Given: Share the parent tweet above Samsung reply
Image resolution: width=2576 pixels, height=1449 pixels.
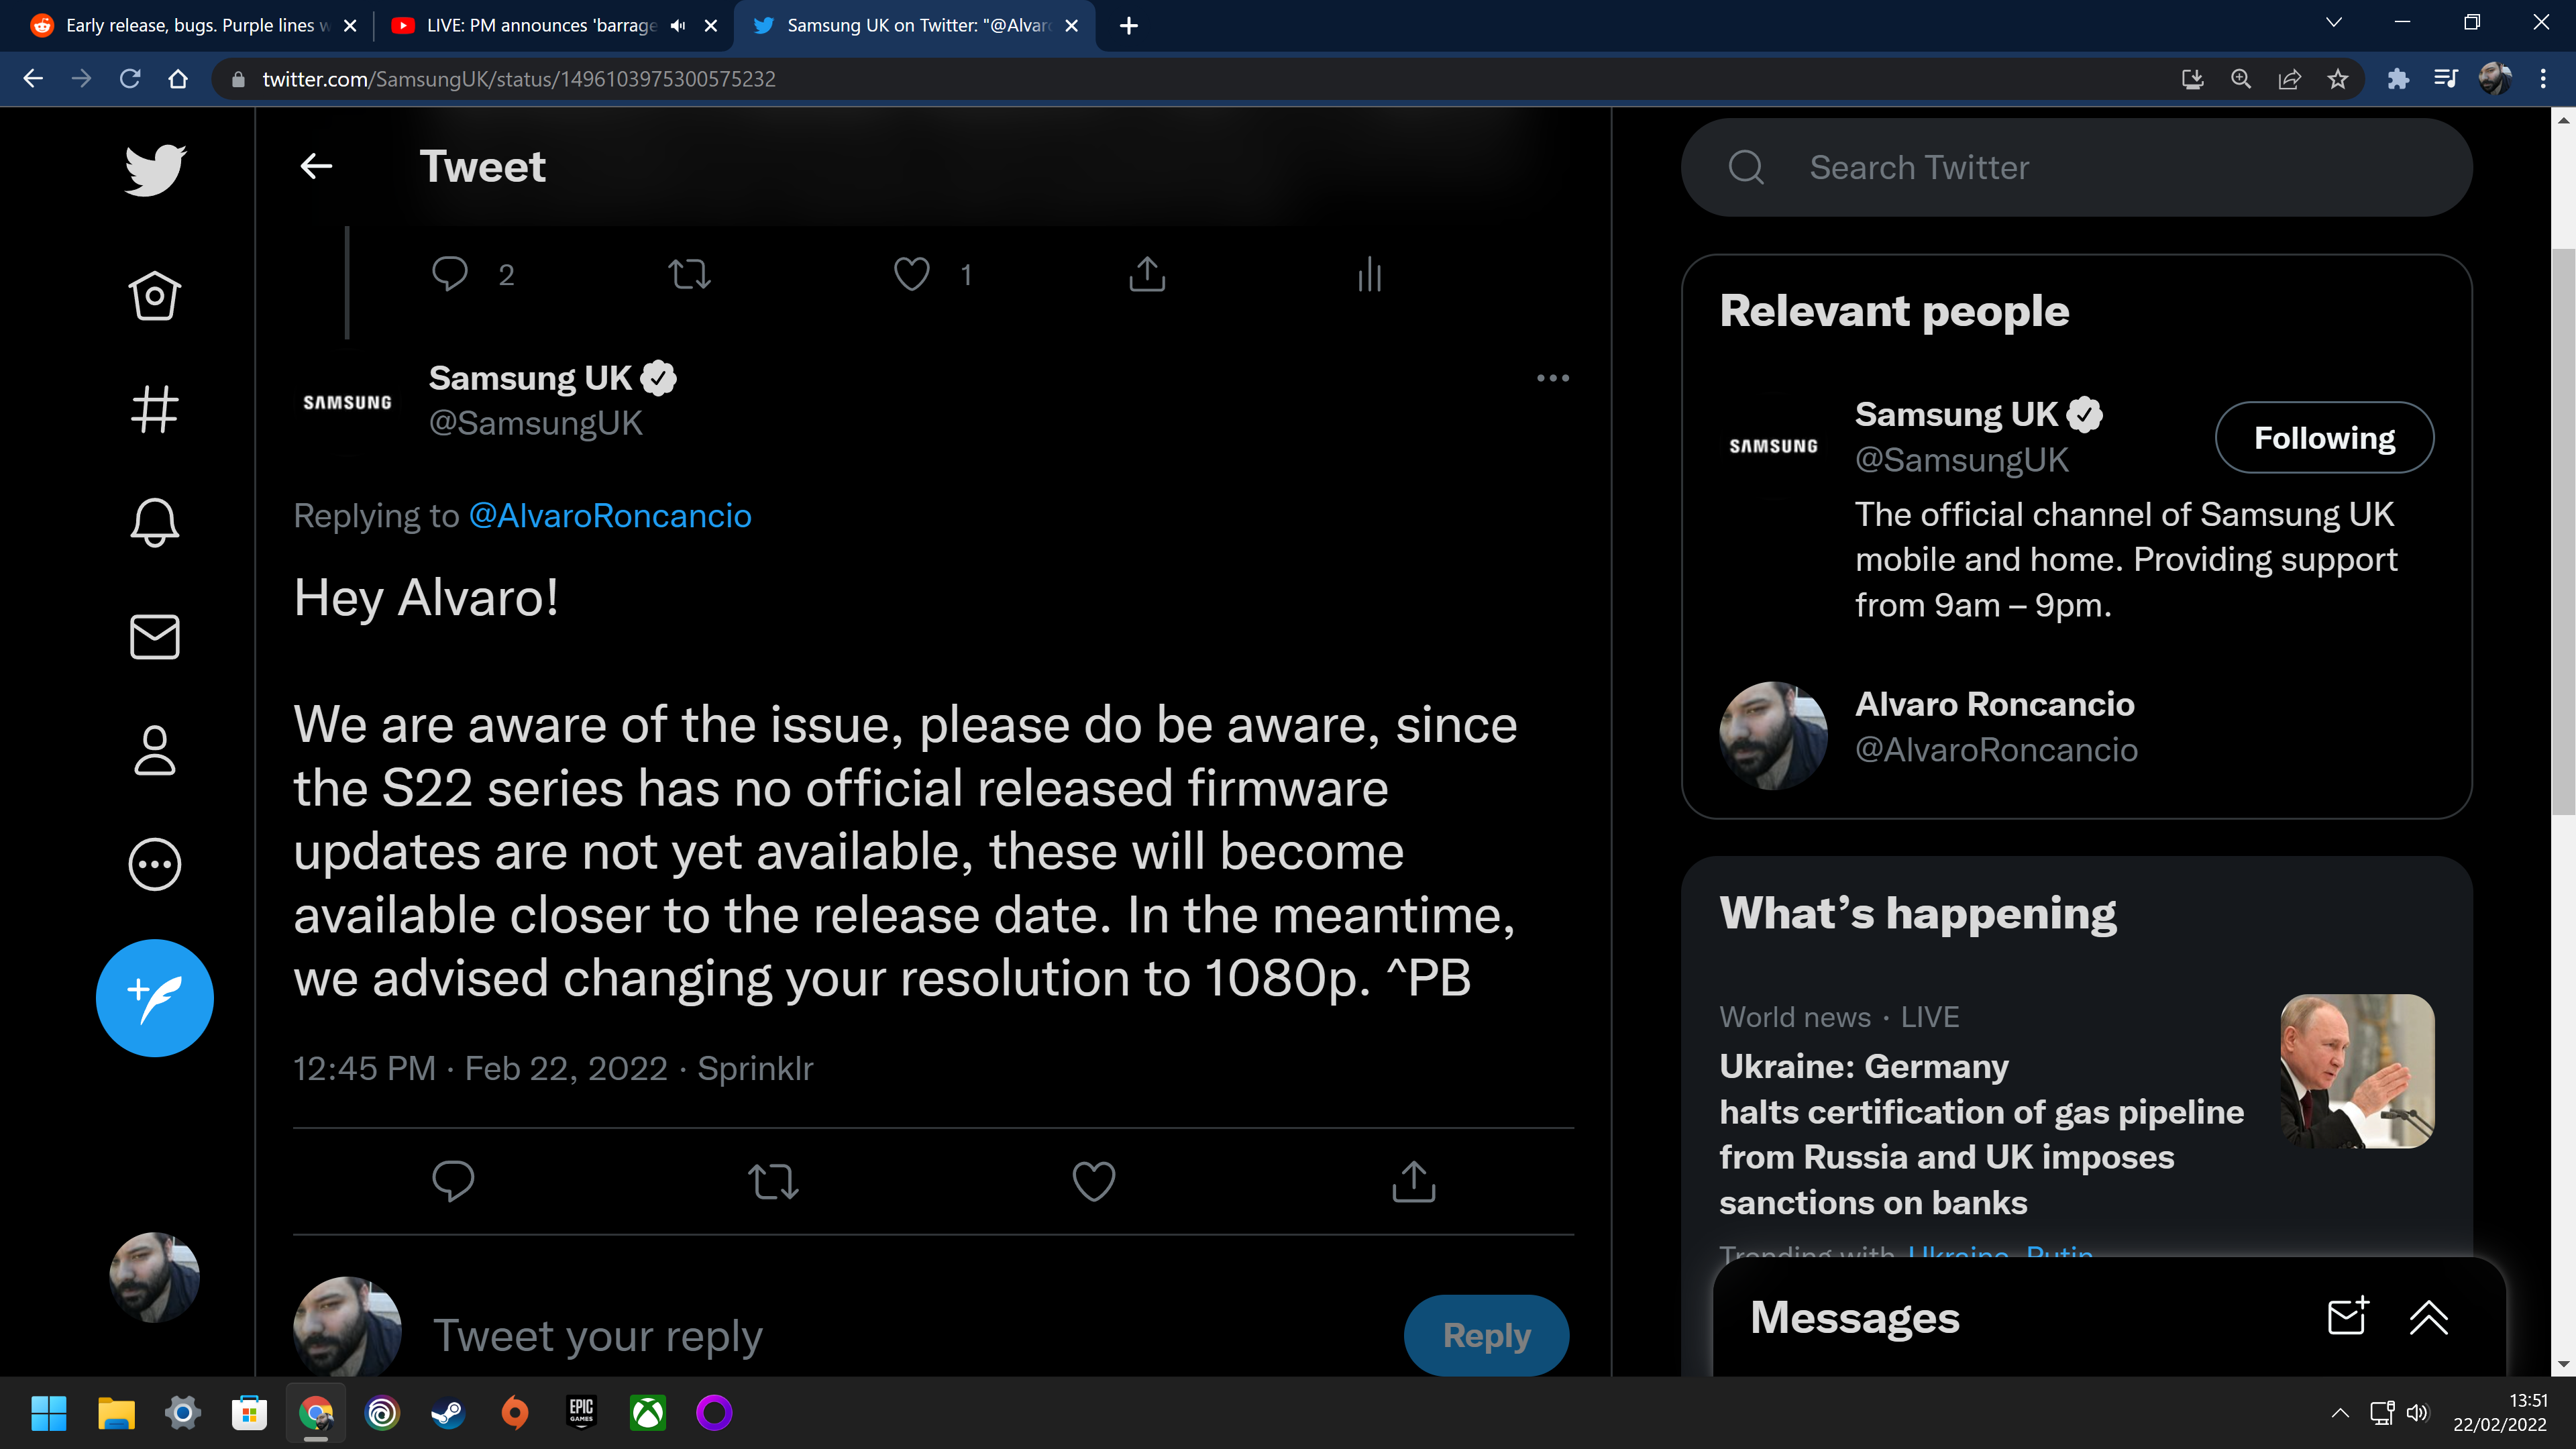Looking at the screenshot, I should coord(1147,274).
